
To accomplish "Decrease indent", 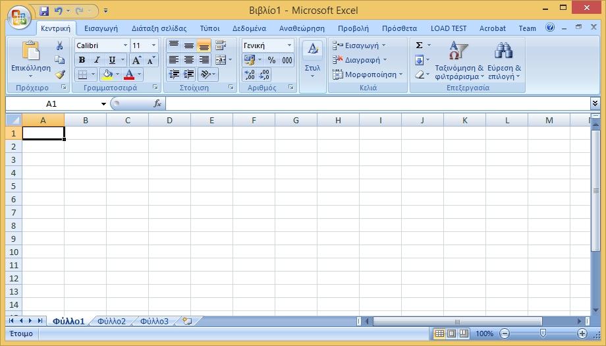I will [x=175, y=74].
